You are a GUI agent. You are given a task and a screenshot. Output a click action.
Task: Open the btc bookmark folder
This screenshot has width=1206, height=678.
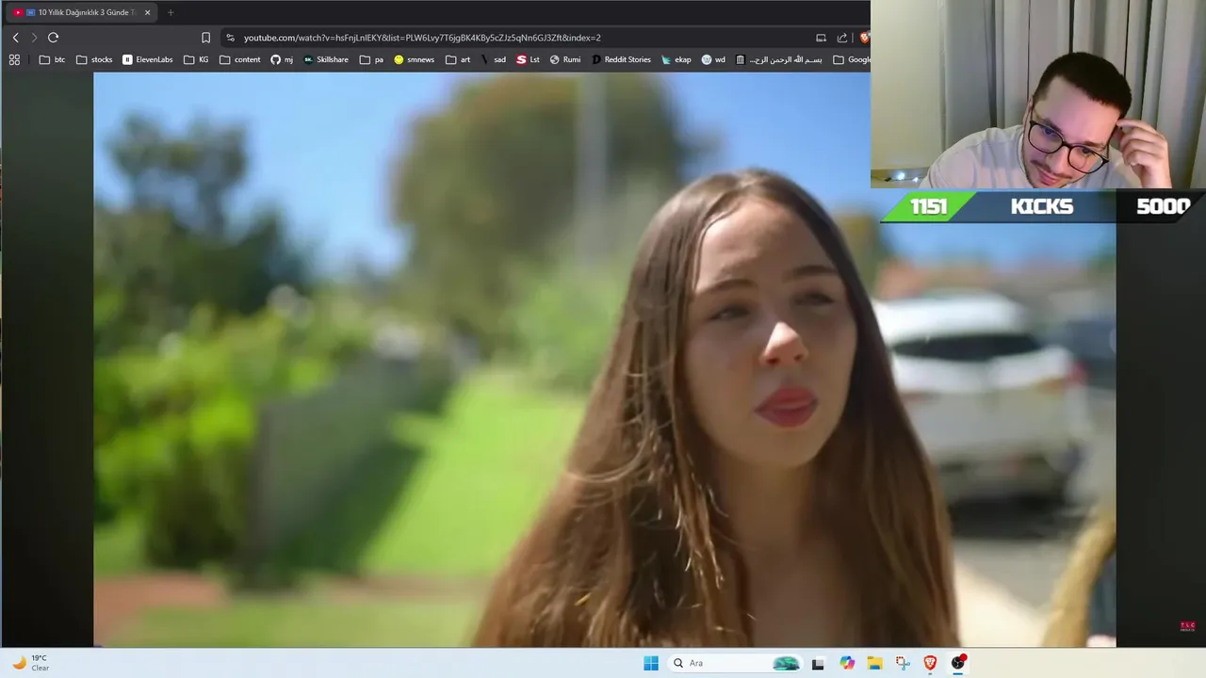pyautogui.click(x=52, y=59)
